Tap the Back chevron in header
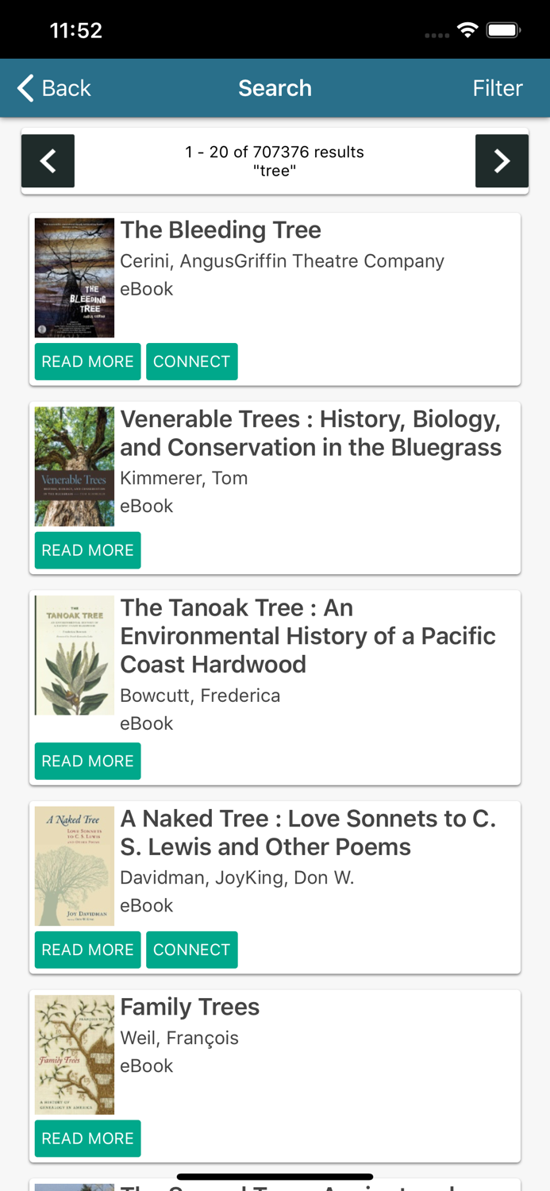This screenshot has width=550, height=1191. 26,88
